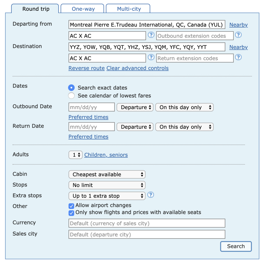The width and height of the screenshot is (264, 263).
Task: Click help icon beside outbound extension codes
Action: 238,35
